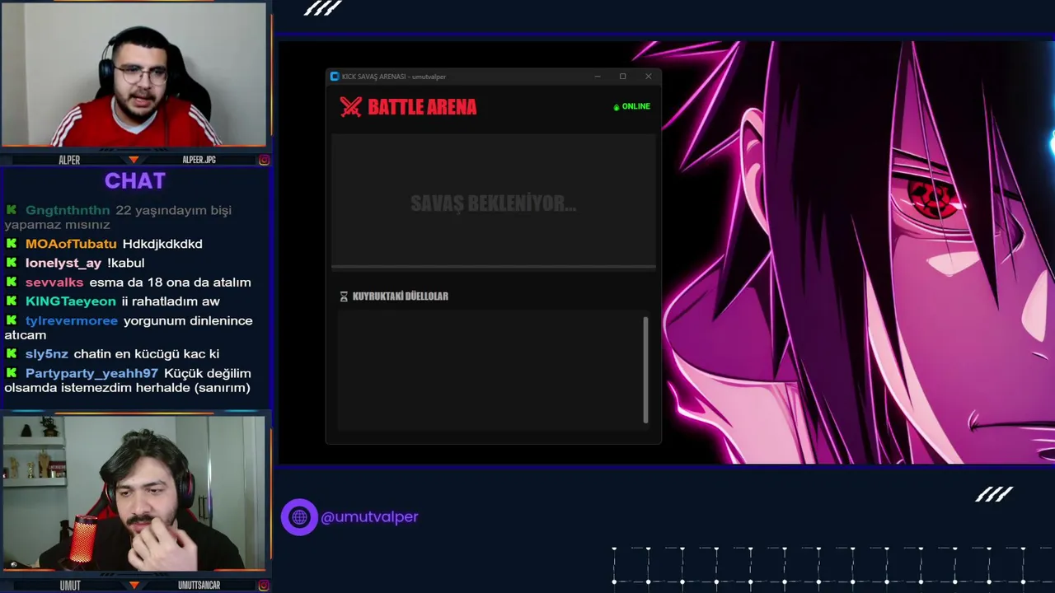Image resolution: width=1055 pixels, height=593 pixels.
Task: Click the duel queue list scrollbar
Action: point(645,370)
